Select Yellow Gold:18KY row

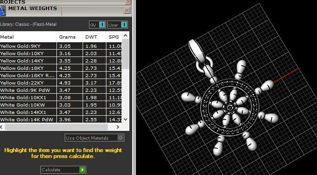coord(61,68)
